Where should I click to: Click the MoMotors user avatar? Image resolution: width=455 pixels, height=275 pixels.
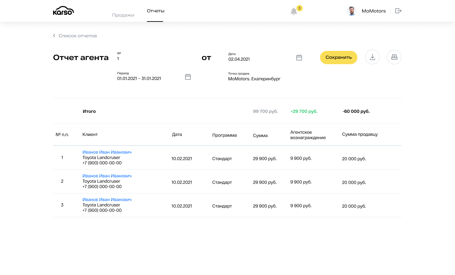pos(351,11)
